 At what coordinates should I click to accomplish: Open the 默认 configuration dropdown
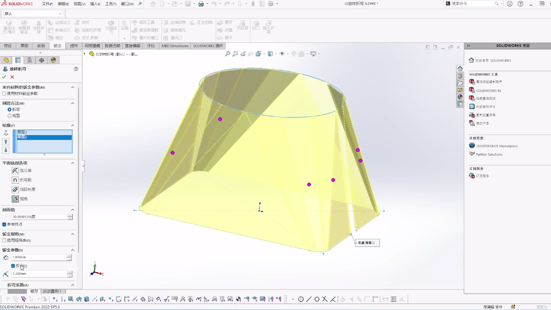click(33, 14)
